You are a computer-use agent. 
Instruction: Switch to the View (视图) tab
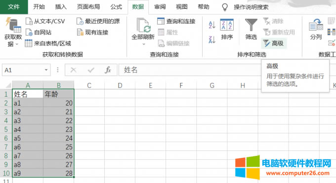182,7
